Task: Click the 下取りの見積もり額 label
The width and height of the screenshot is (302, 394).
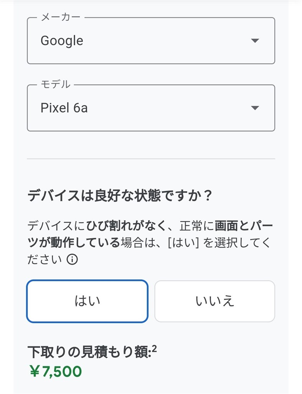Action: click(89, 352)
